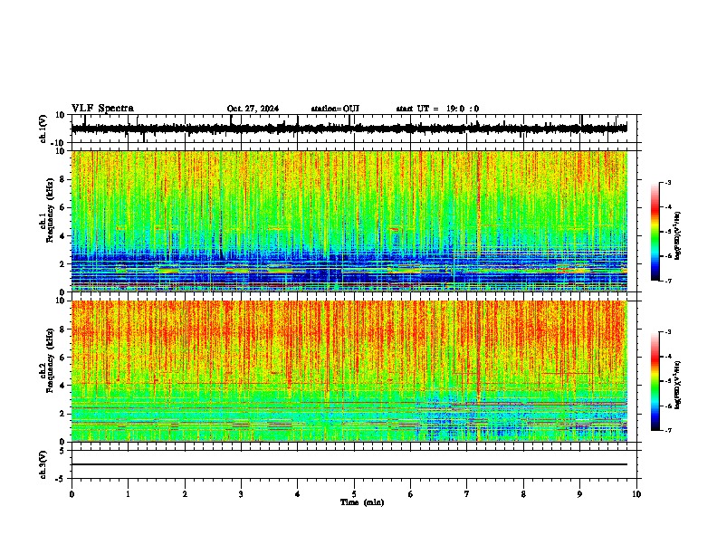Click the ch.2 colorbar log(PSD) label
The width and height of the screenshot is (717, 554).
[x=678, y=386]
